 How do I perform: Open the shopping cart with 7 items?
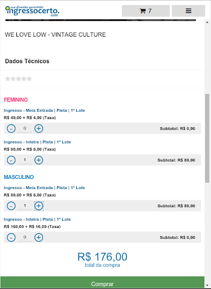tap(146, 11)
